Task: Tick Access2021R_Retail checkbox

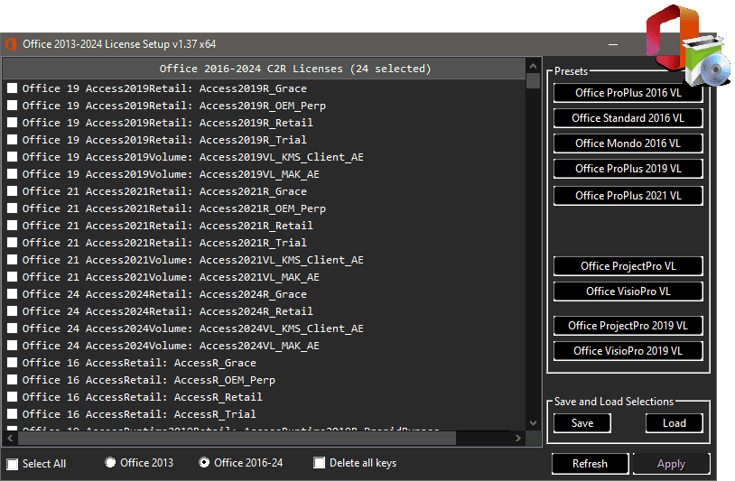Action: pyautogui.click(x=12, y=226)
